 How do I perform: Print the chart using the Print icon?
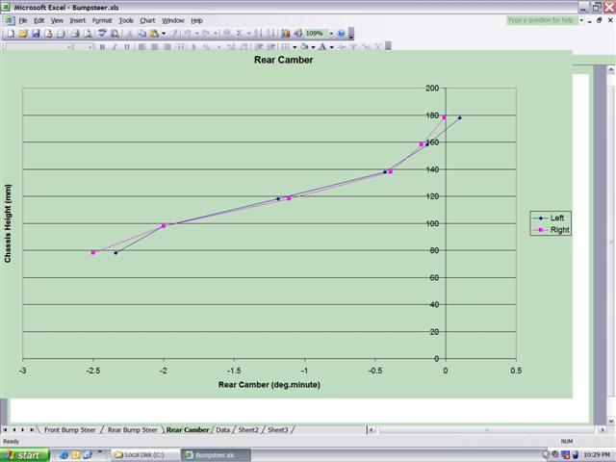point(75,34)
